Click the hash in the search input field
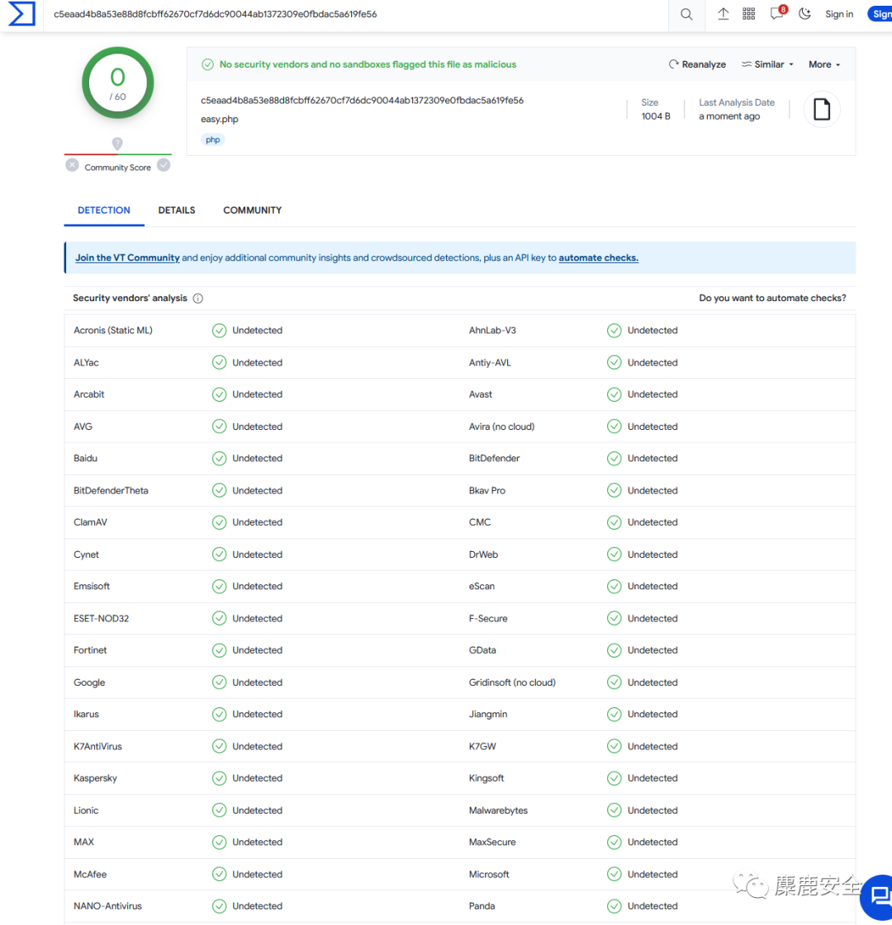Image resolution: width=892 pixels, height=925 pixels. [x=215, y=14]
